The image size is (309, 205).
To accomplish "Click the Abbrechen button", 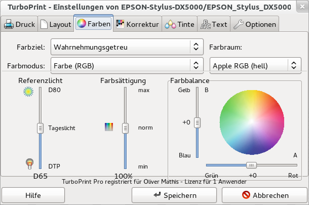I will click(265, 195).
